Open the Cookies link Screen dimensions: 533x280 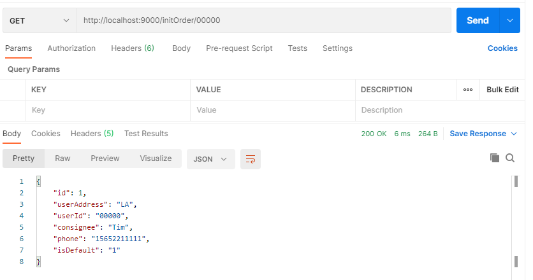(x=502, y=48)
